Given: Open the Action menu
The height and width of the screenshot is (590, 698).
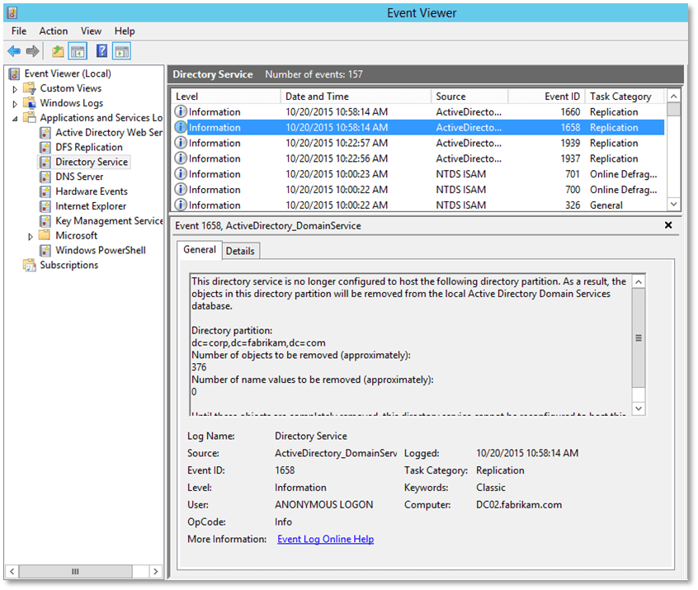Looking at the screenshot, I should 54,31.
